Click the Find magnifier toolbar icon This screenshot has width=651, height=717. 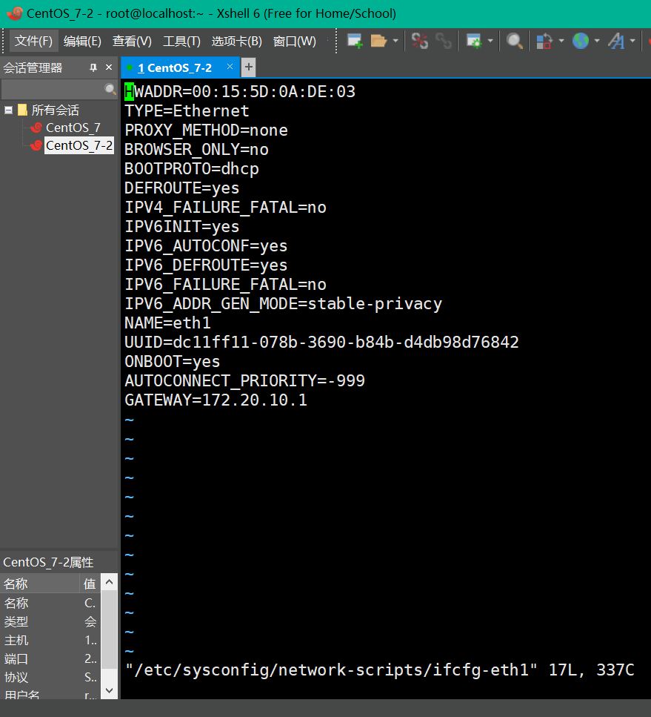click(515, 42)
